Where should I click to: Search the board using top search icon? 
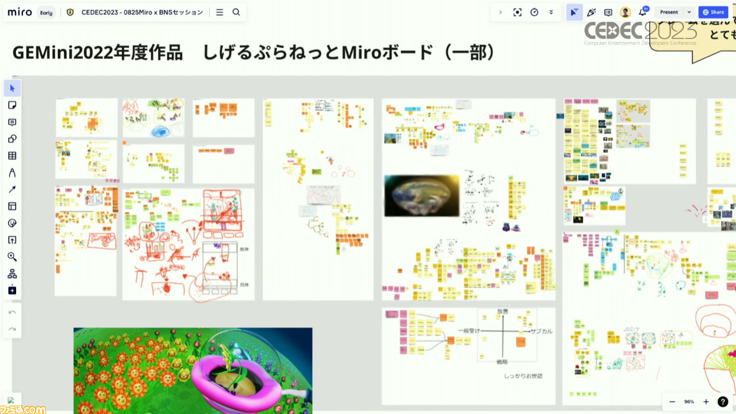coord(236,12)
